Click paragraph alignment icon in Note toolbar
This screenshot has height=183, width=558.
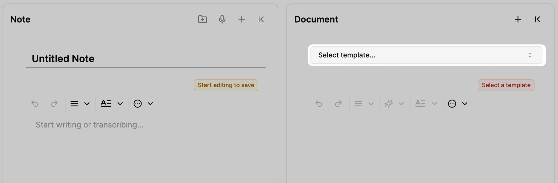[74, 104]
